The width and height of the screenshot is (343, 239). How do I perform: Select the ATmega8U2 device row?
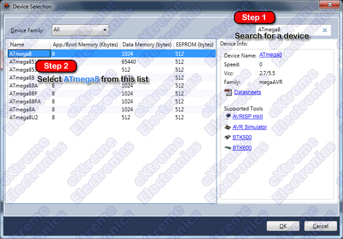pyautogui.click(x=111, y=118)
